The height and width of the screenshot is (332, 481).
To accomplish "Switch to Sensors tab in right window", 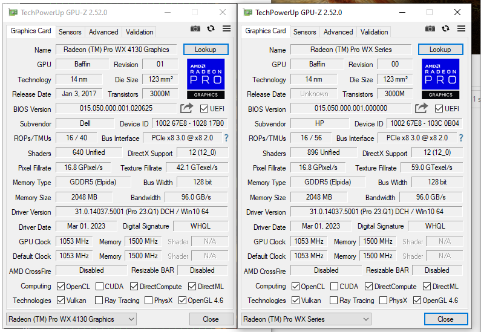I will point(304,32).
